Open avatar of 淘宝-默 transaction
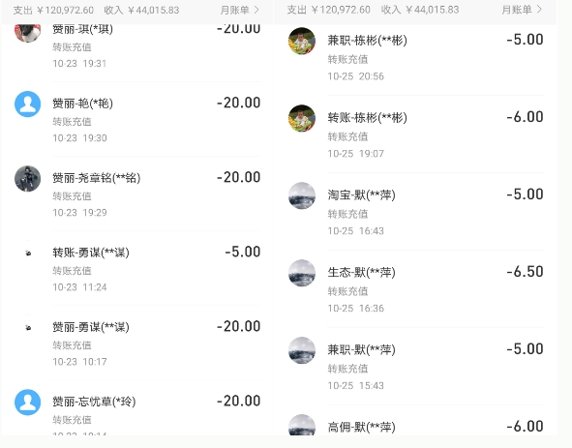The height and width of the screenshot is (448, 572). click(x=302, y=195)
